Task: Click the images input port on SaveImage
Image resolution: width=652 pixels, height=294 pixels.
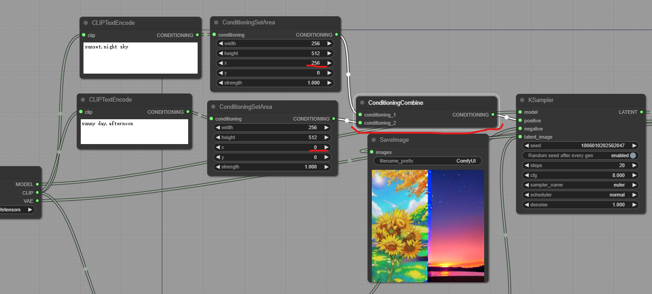Action: [x=371, y=152]
